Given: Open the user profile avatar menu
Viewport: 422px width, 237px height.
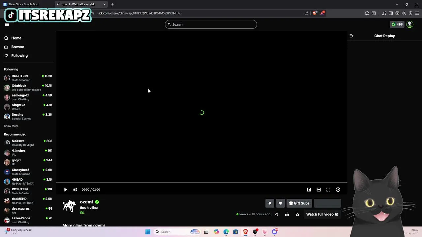Looking at the screenshot, I should pos(410,24).
